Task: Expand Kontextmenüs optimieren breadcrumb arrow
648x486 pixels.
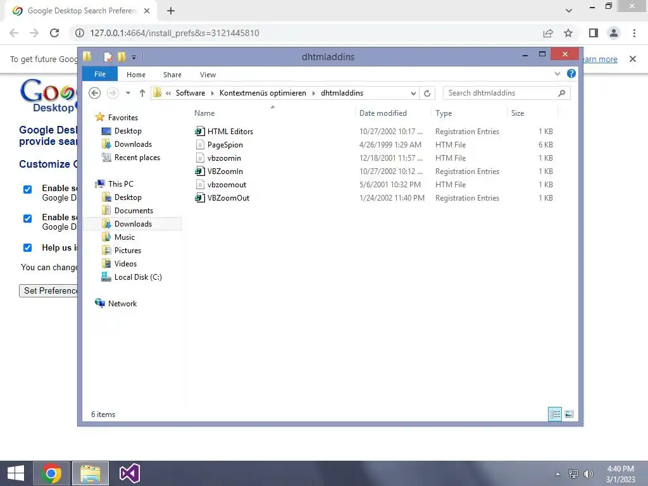Action: (314, 93)
